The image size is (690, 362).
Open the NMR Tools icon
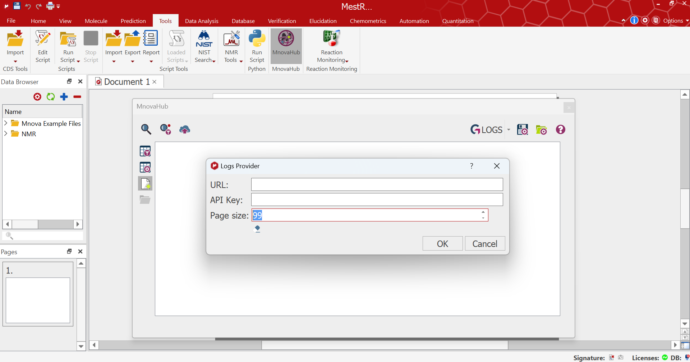[x=231, y=38]
